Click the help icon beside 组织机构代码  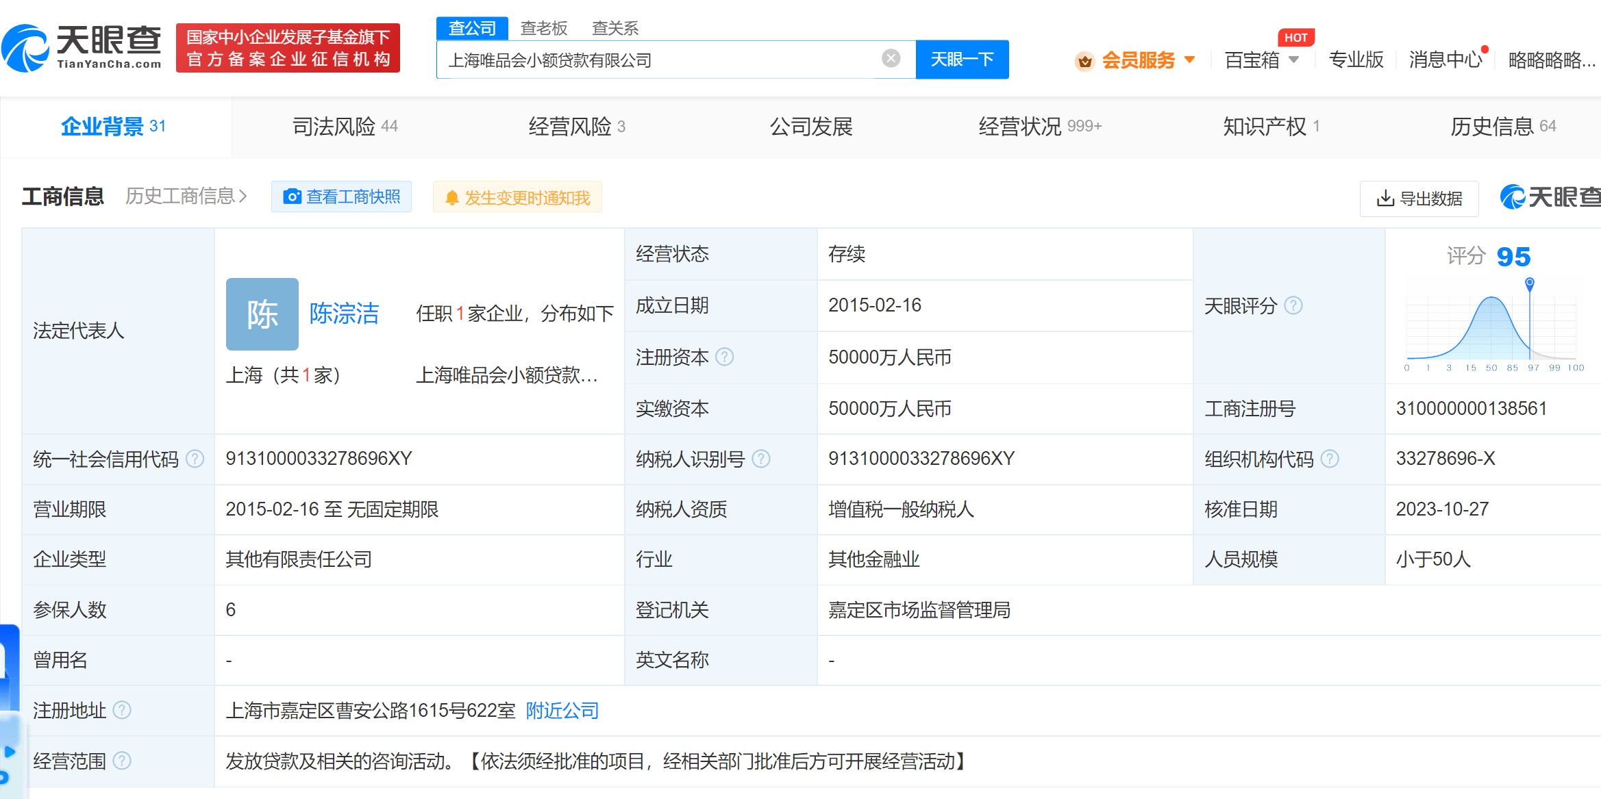pyautogui.click(x=1330, y=459)
